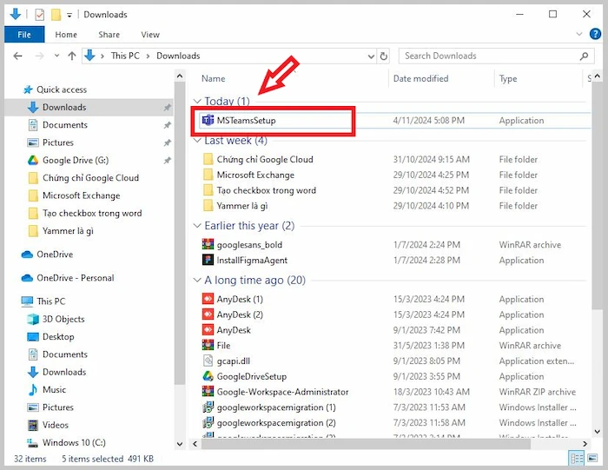608x470 pixels.
Task: Open the Share ribbon tab
Action: (109, 35)
